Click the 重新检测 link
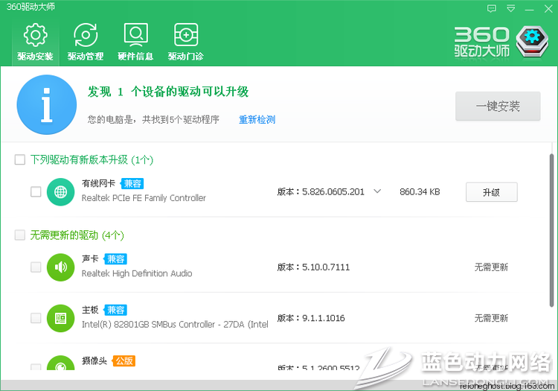The image size is (558, 391). [257, 119]
